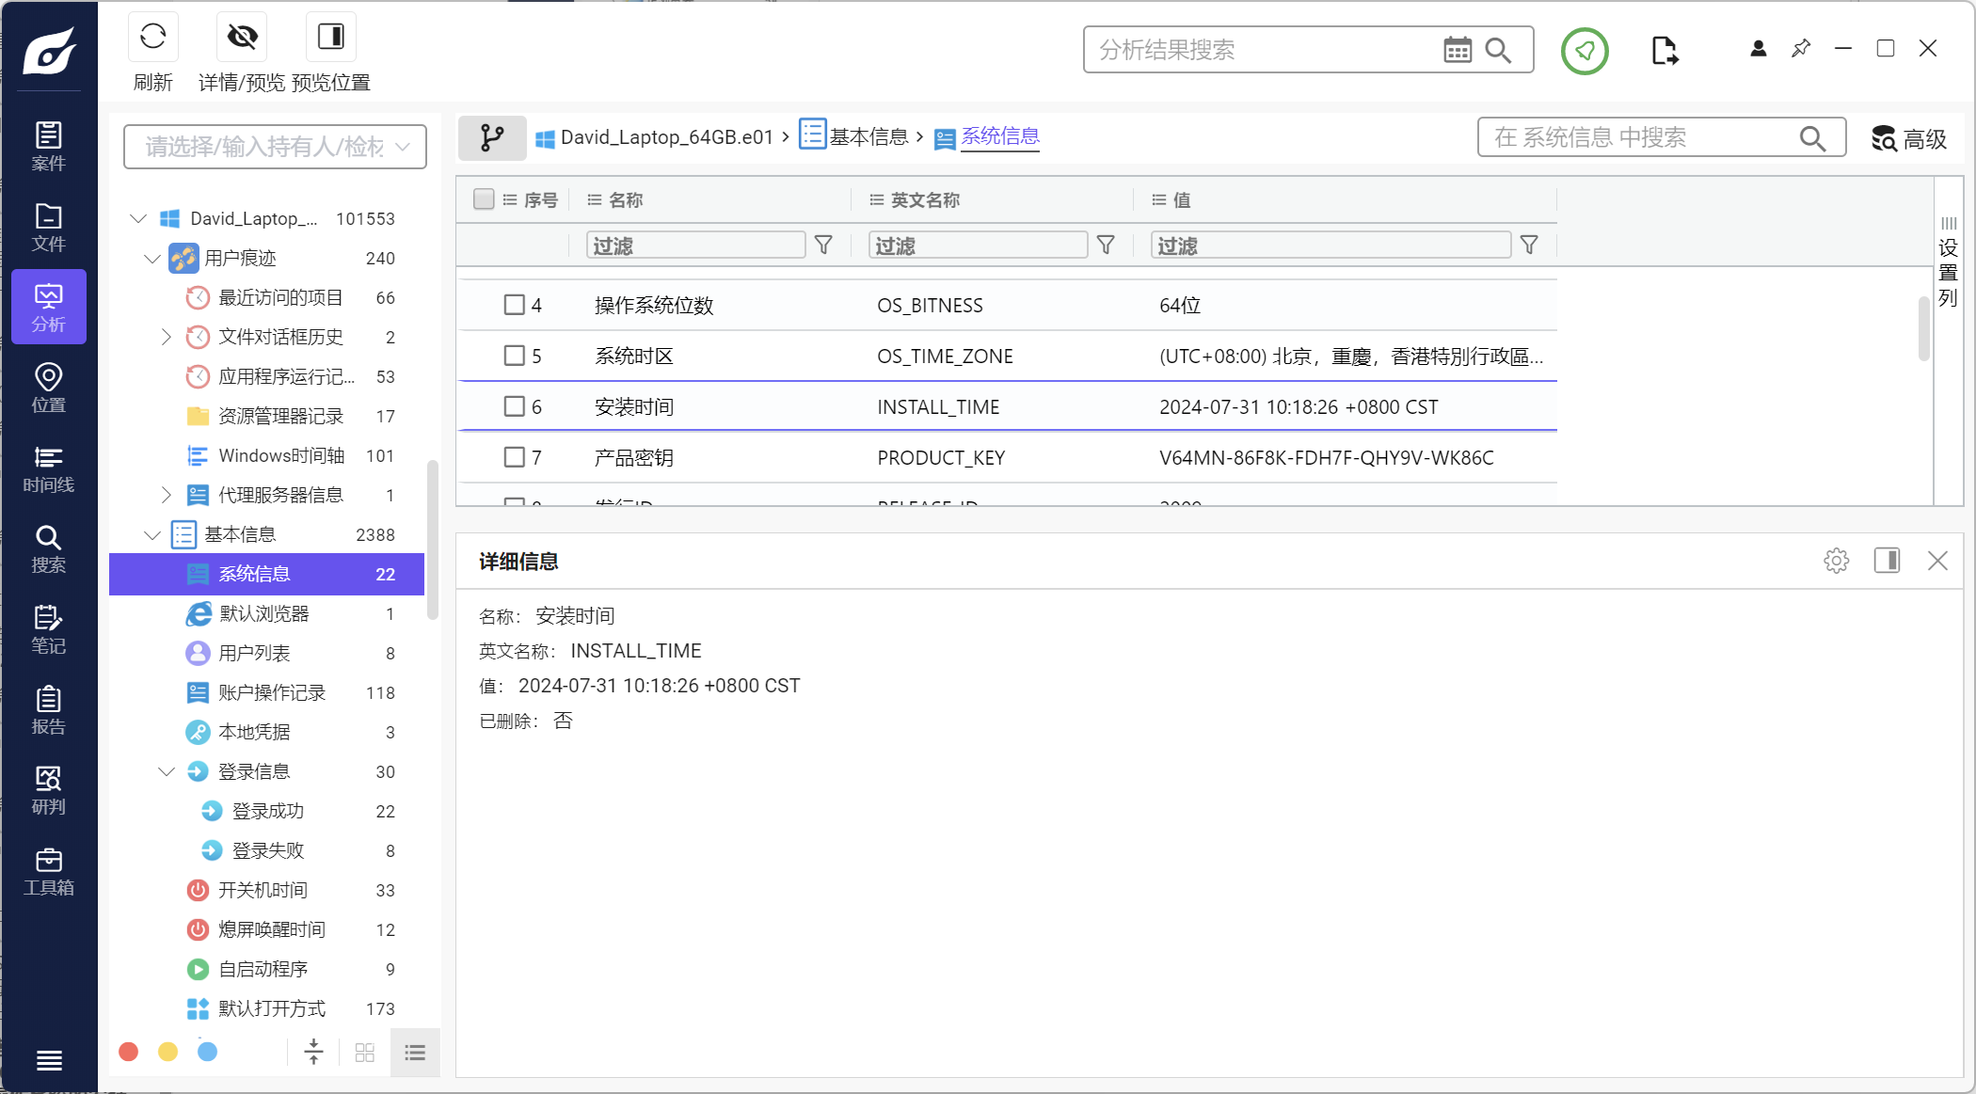Click the 预览位置 layout icon
This screenshot has height=1094, width=1976.
331,37
